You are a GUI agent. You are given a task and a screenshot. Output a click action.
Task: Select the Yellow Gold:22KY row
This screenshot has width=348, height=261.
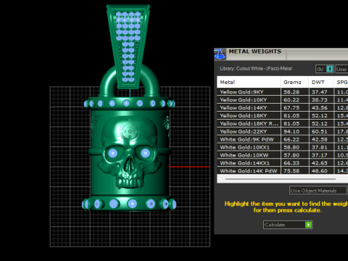tap(283, 131)
